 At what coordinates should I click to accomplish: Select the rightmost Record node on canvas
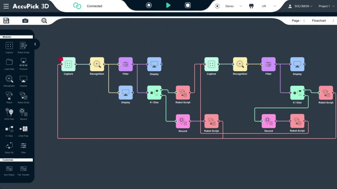tap(269, 121)
